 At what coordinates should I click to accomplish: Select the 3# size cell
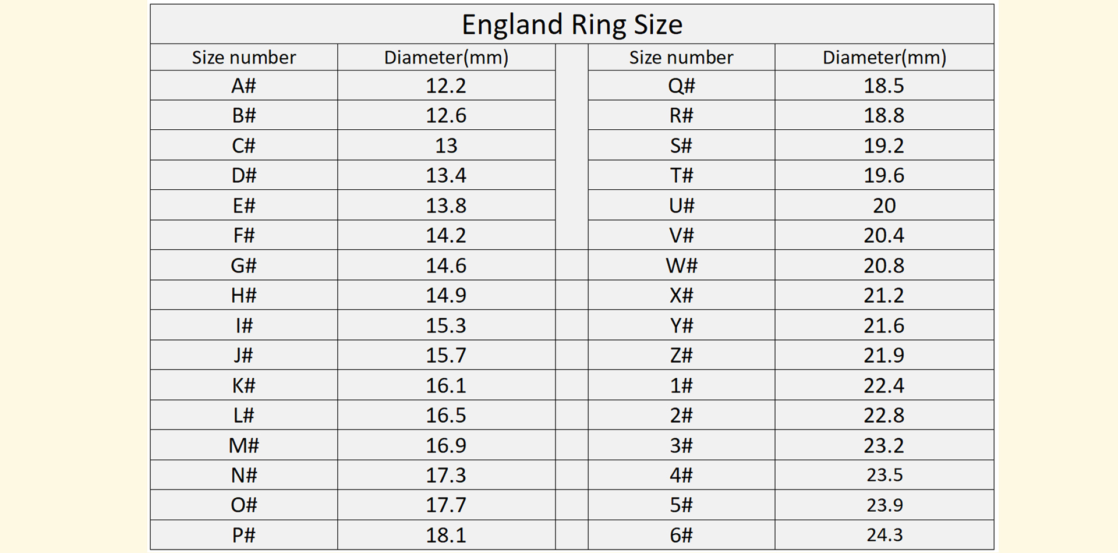tap(681, 445)
